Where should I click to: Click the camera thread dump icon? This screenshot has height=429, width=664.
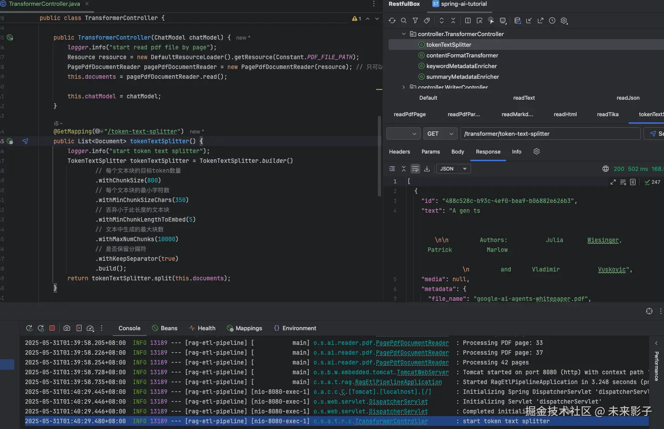pos(67,328)
